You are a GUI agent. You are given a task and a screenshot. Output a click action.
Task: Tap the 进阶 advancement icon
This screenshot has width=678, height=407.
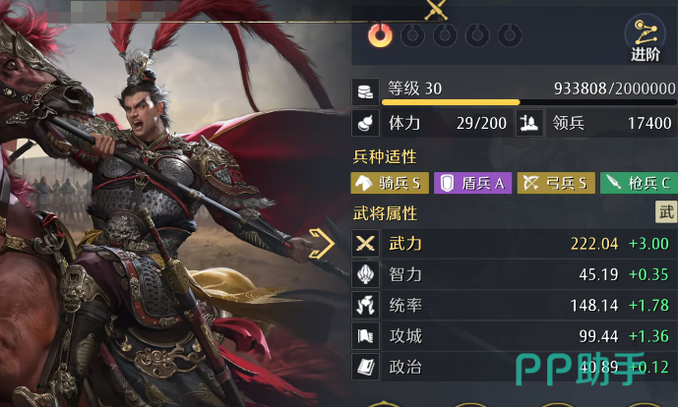click(646, 39)
